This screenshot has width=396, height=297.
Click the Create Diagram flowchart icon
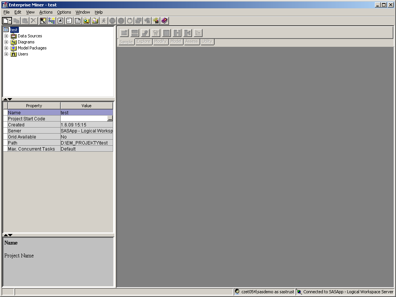point(52,21)
